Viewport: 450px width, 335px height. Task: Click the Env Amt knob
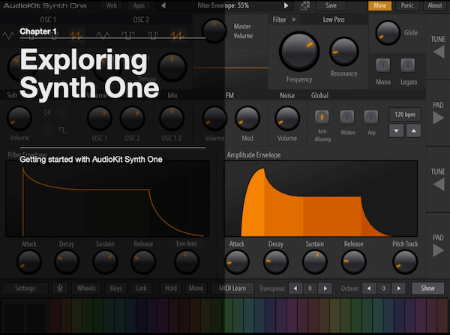pos(187,262)
